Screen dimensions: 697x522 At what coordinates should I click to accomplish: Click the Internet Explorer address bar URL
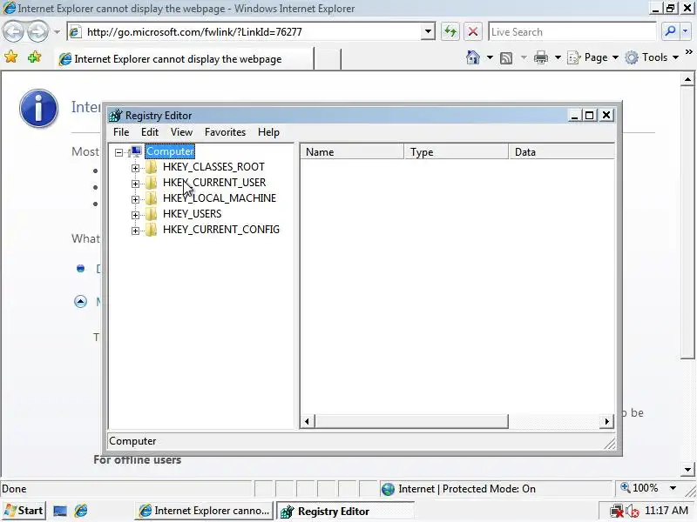pos(194,32)
